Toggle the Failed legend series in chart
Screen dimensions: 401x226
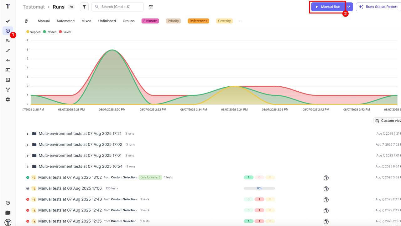(65, 32)
